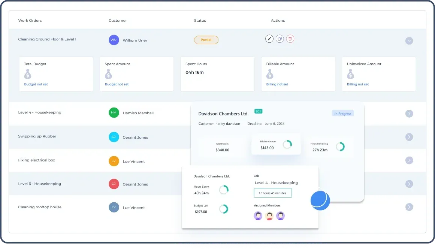The image size is (435, 251).
Task: Click the duplicate work order icon
Action: 280,39
